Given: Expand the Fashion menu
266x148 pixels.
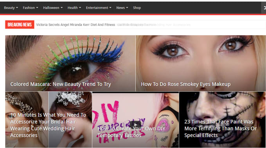Looking at the screenshot, I should click(x=31, y=8).
